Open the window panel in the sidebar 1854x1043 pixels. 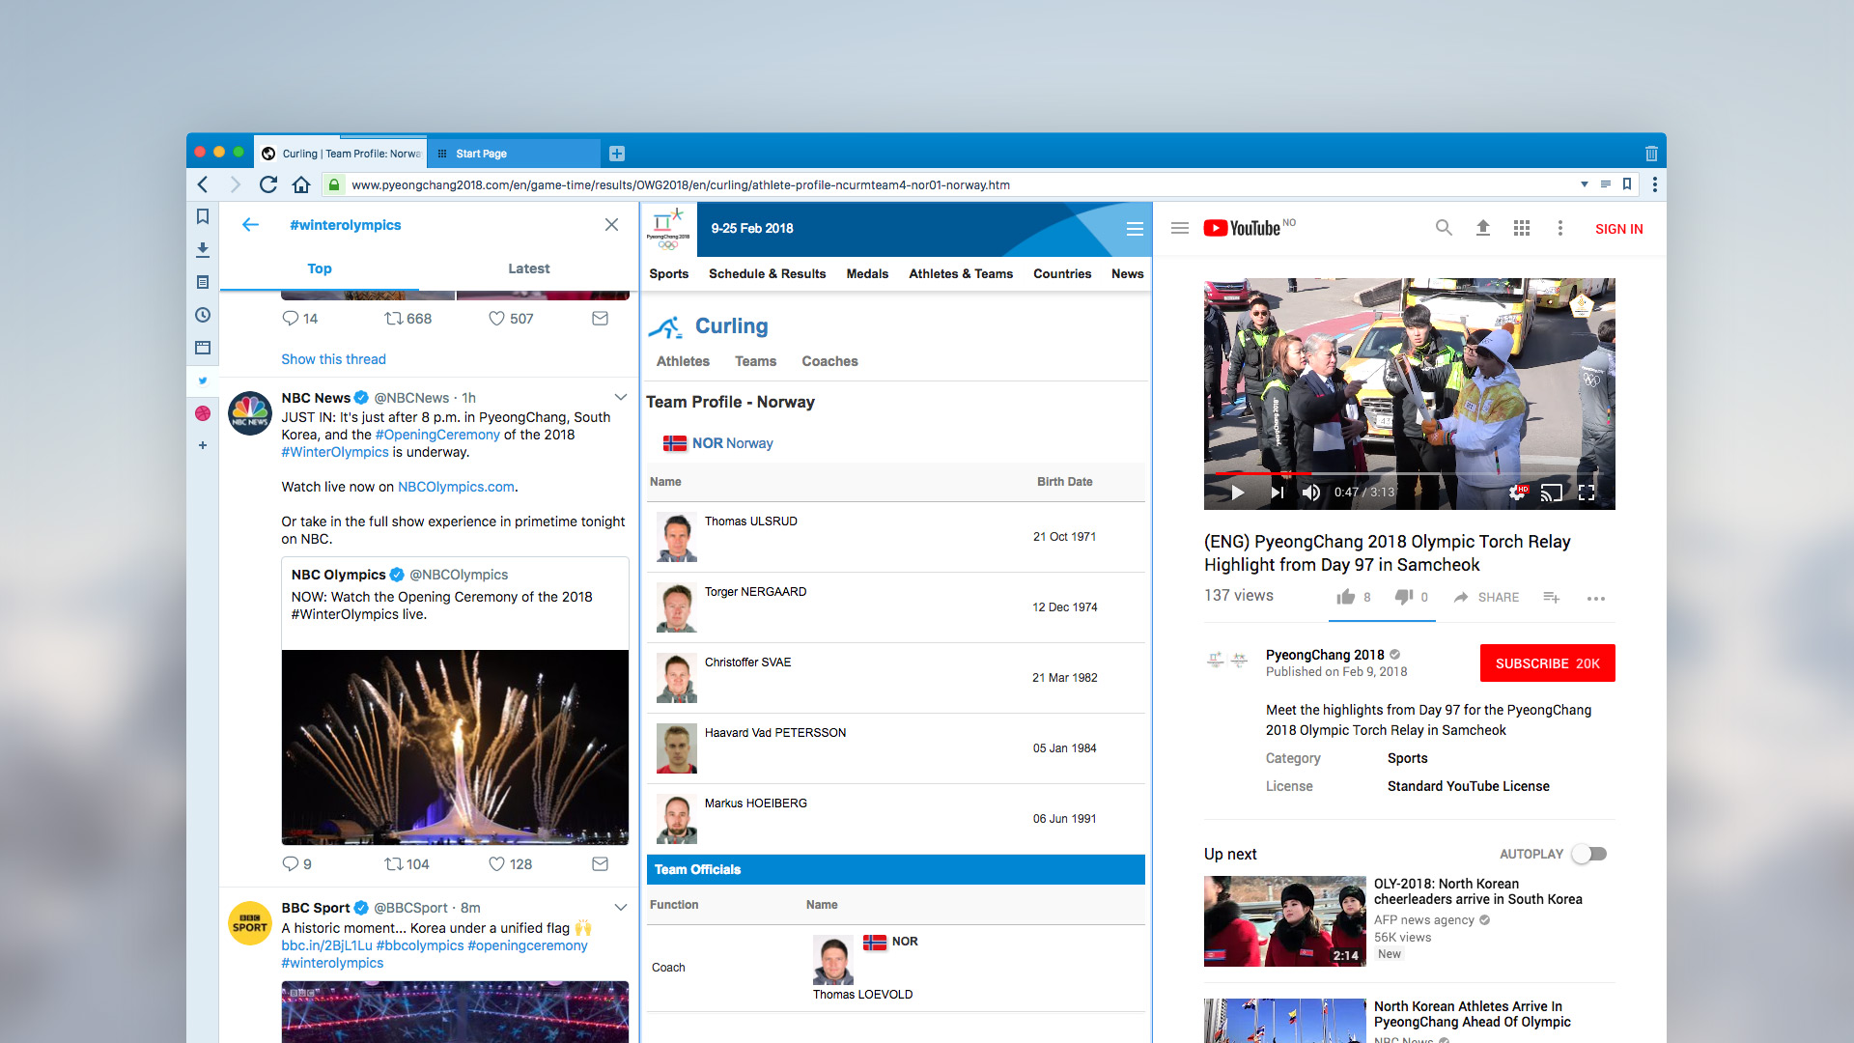(203, 348)
